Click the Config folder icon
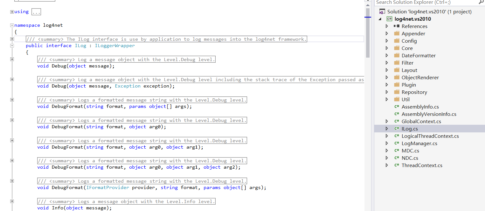This screenshot has height=211, width=485. [397, 41]
